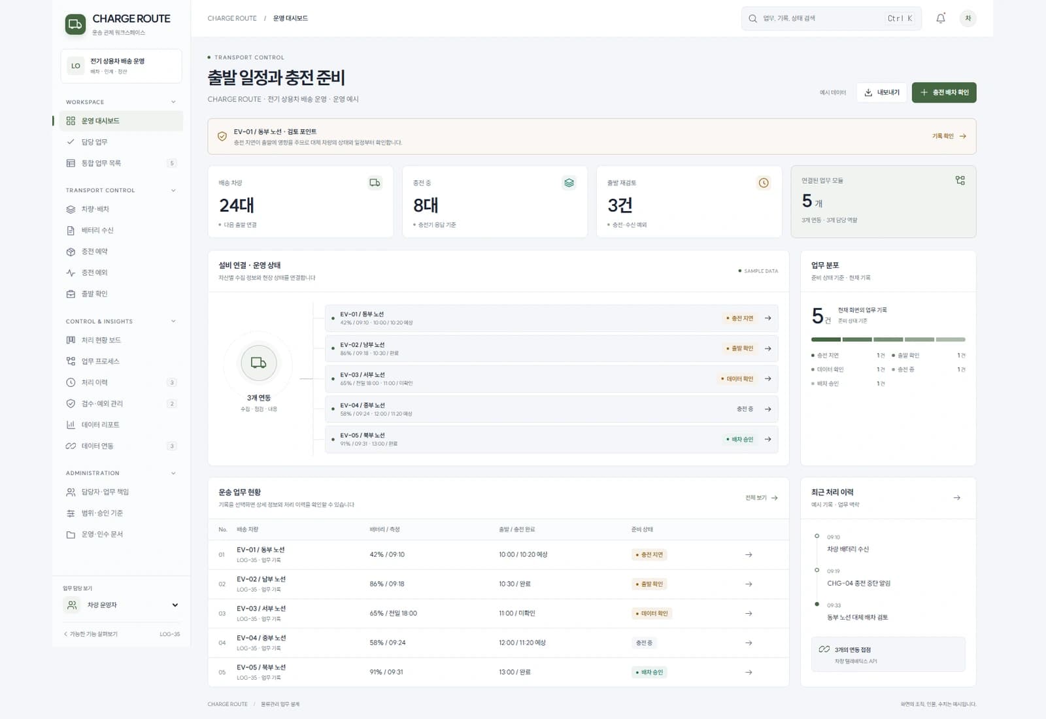Open 처리 현황 보드 in the sidebar
1046x719 pixels.
point(121,340)
